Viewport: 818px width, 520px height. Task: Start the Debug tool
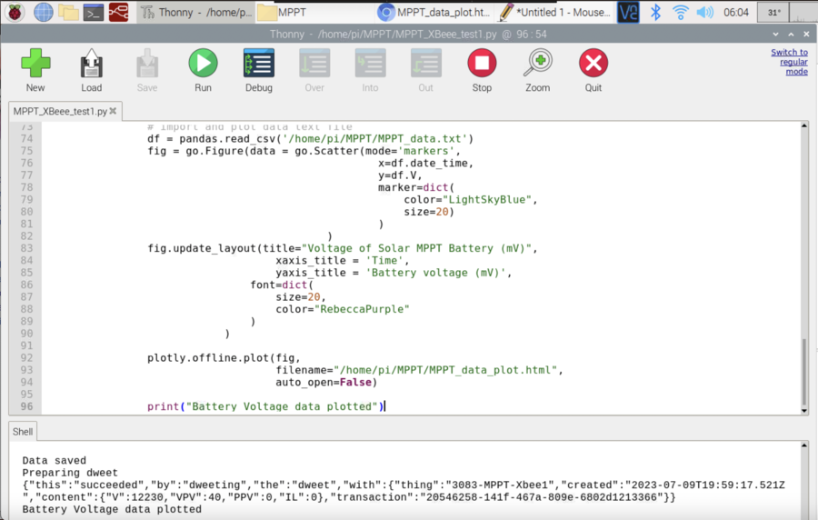pyautogui.click(x=258, y=64)
